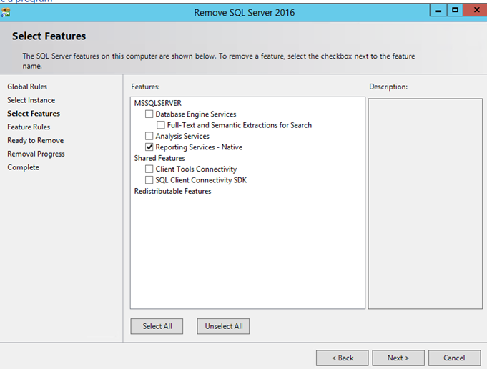The width and height of the screenshot is (487, 369).
Task: Click inside the Description box
Action: click(425, 204)
